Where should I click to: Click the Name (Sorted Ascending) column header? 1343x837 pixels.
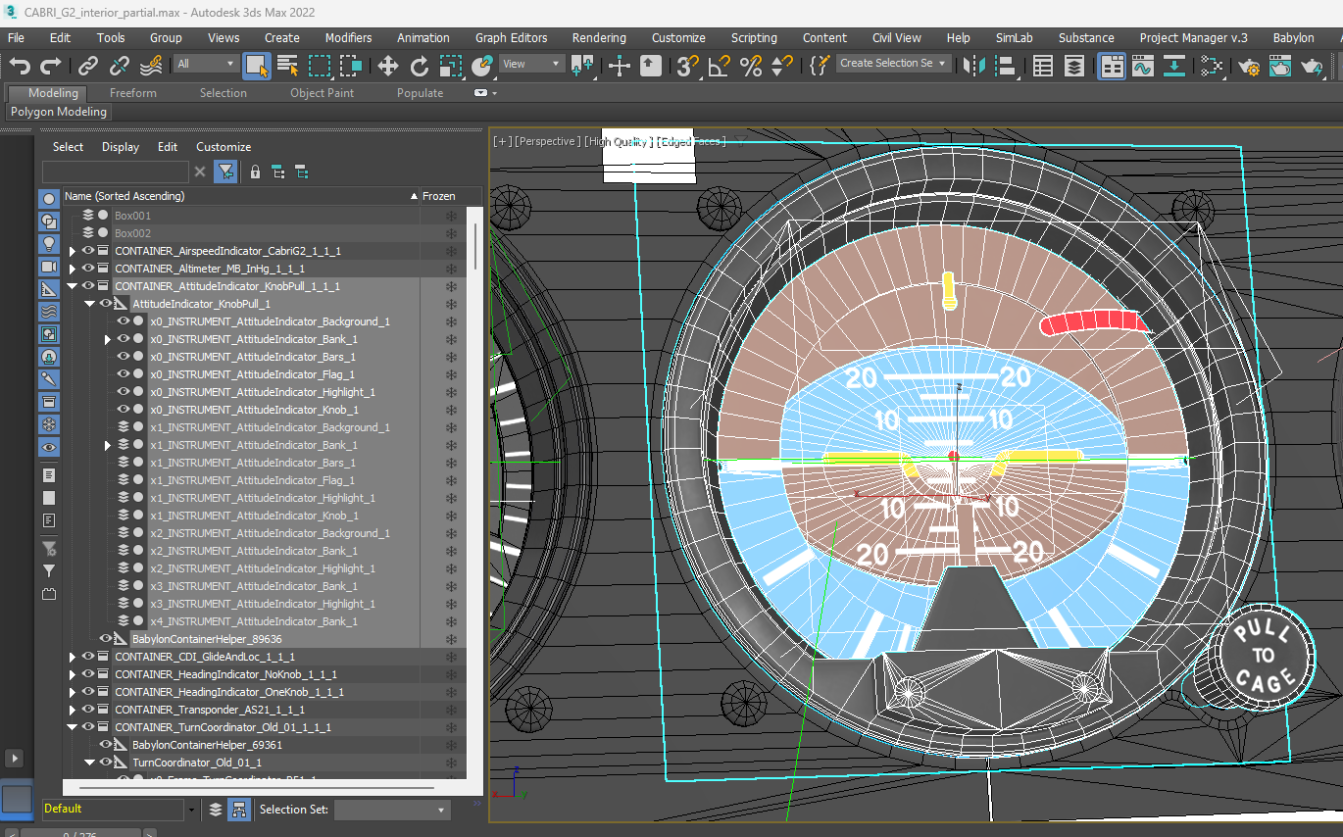[235, 196]
